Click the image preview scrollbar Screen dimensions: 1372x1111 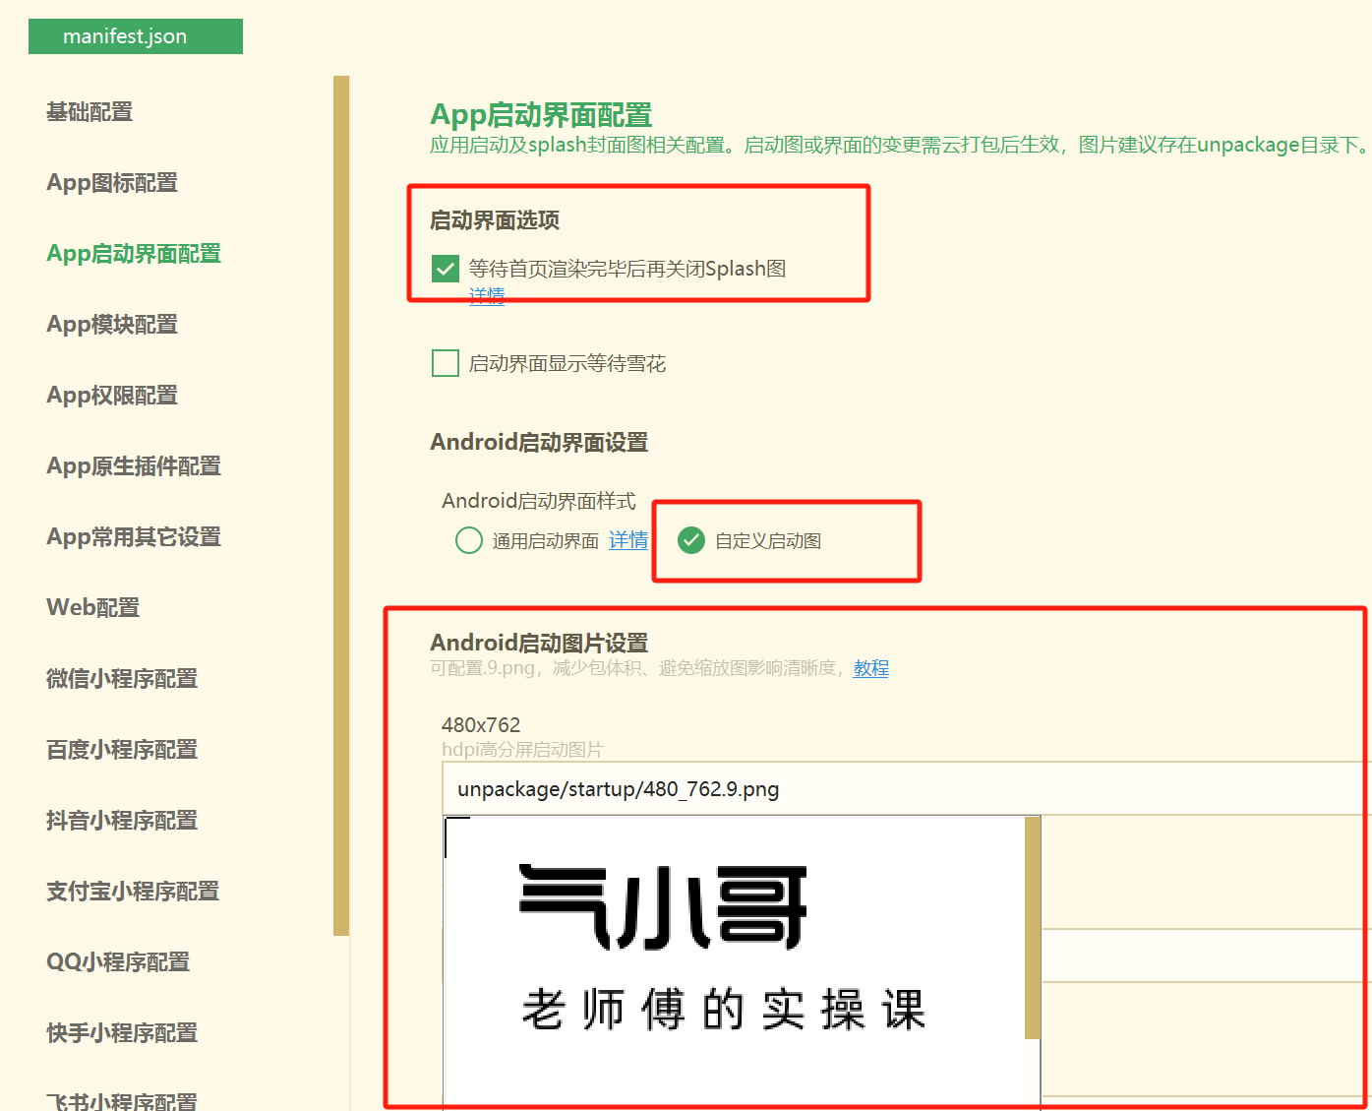point(1033,928)
